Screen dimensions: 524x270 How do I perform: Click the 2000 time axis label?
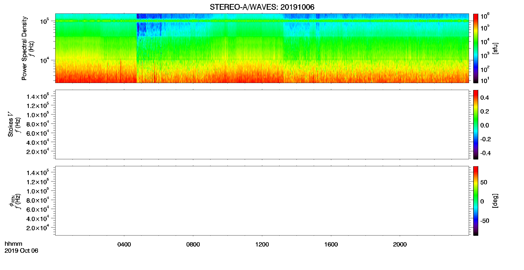400,244
